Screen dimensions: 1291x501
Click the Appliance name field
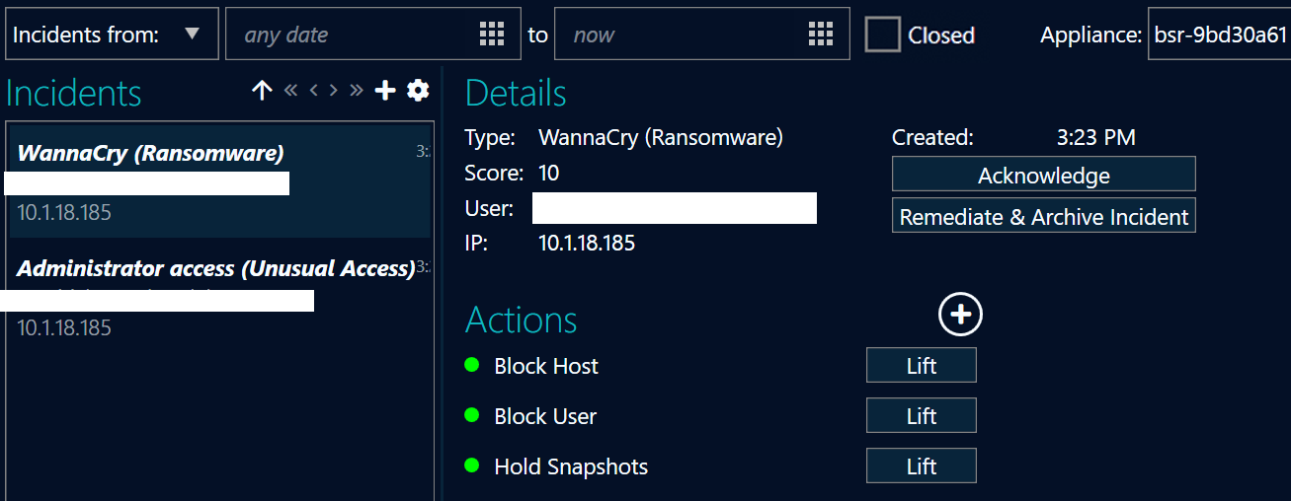click(x=1219, y=35)
